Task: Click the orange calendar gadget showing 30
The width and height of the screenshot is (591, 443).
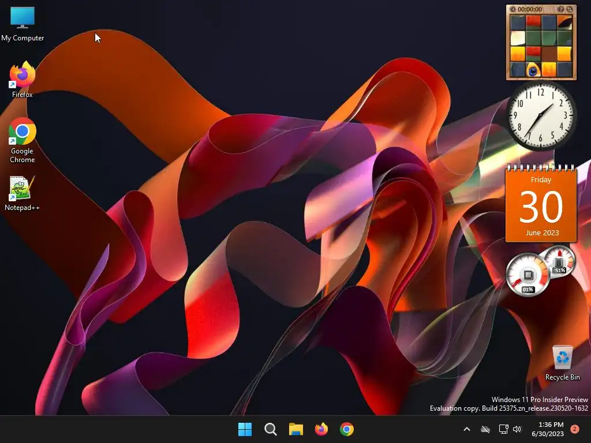Action: pos(541,204)
